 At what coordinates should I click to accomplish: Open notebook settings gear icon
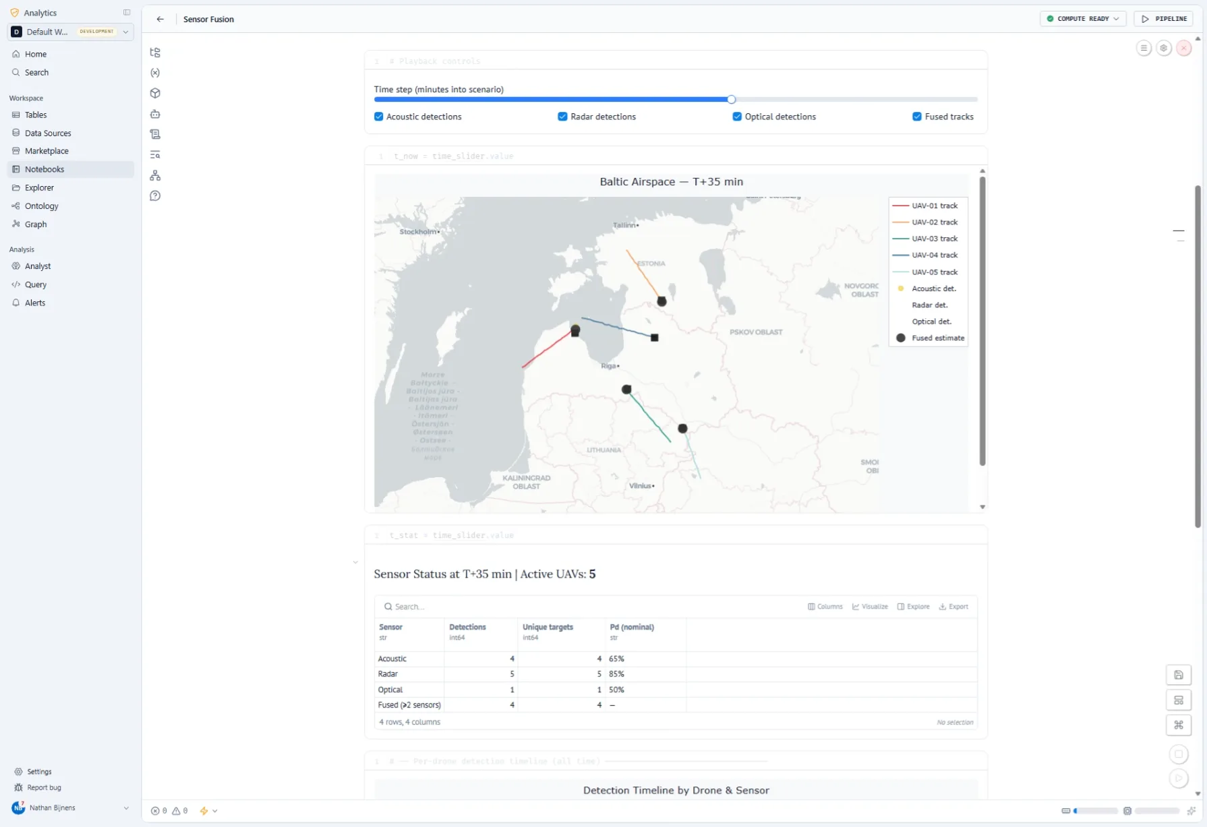[1164, 48]
